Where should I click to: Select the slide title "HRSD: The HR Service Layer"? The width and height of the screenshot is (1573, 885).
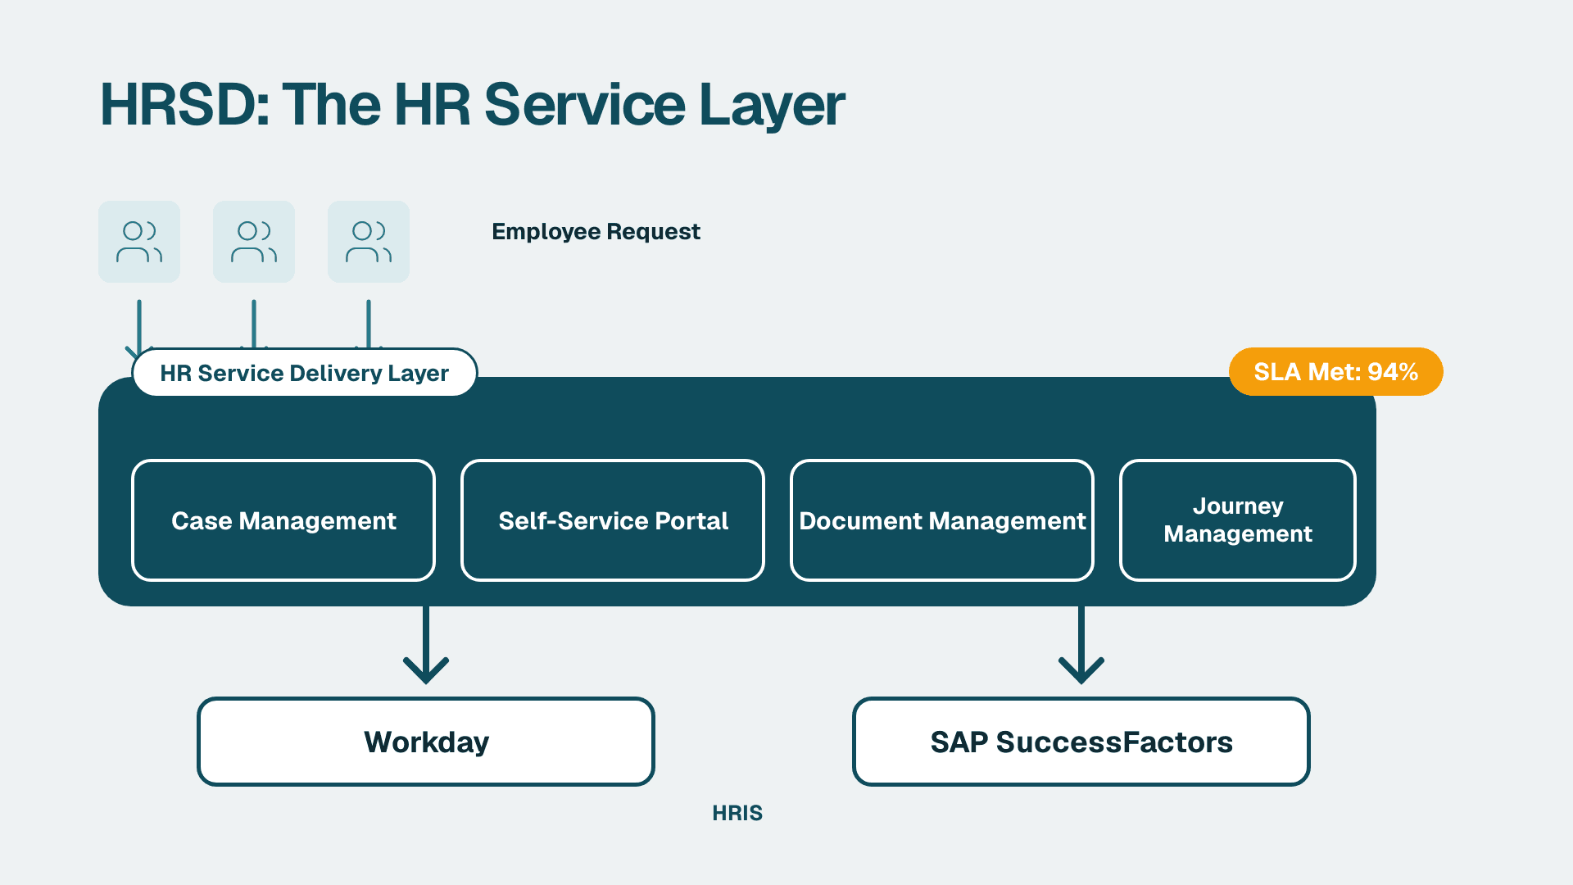472,105
